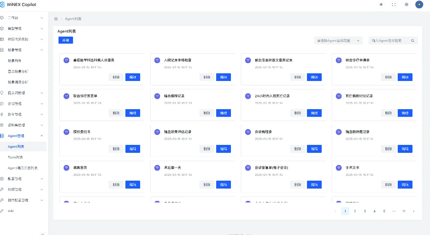Open the user avatar menu
The image size is (430, 235).
pos(419,5)
